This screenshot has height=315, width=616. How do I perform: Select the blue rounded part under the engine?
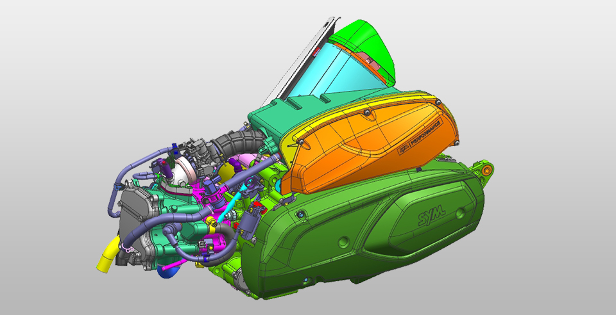pyautogui.click(x=166, y=272)
